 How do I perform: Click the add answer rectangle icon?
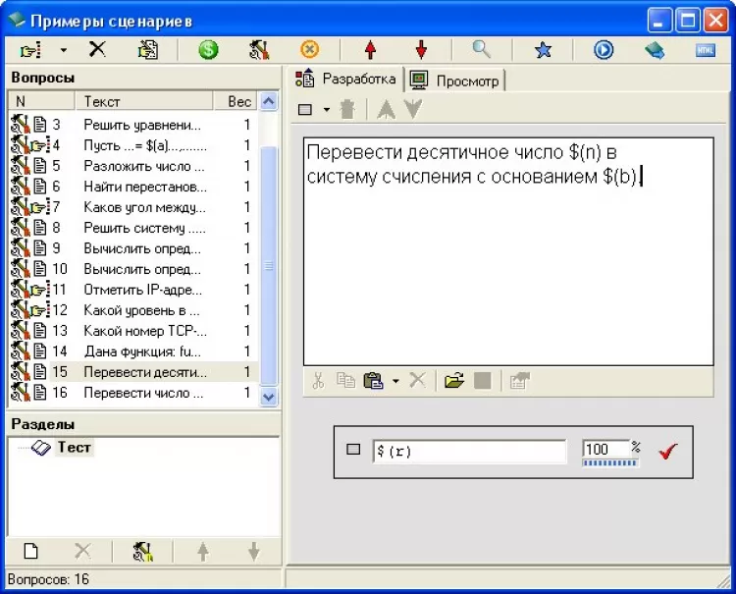[x=305, y=109]
